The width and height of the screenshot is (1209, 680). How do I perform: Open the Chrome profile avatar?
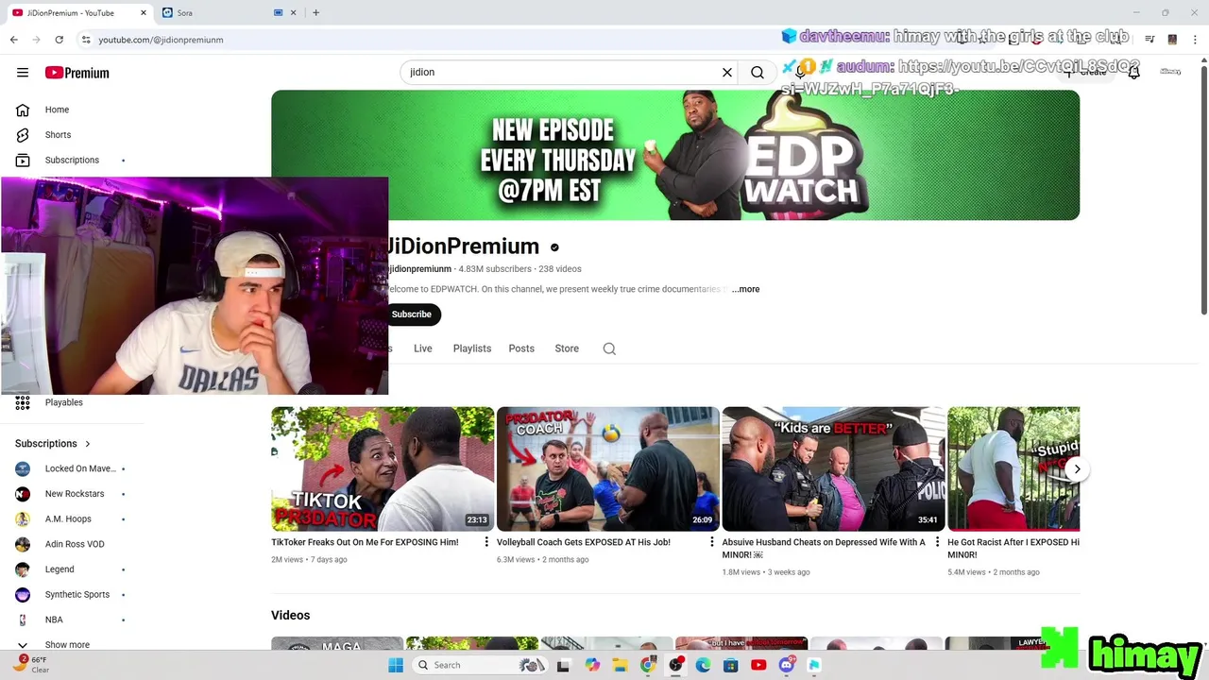click(x=1172, y=40)
